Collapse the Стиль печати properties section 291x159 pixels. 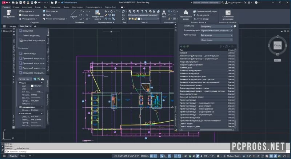[x=41, y=114]
